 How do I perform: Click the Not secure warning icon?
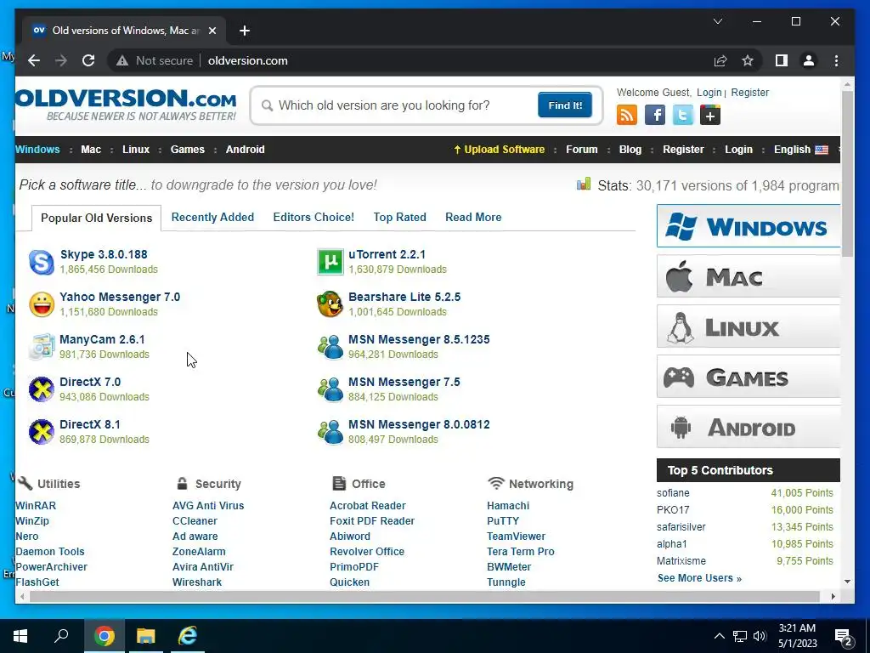(x=122, y=60)
